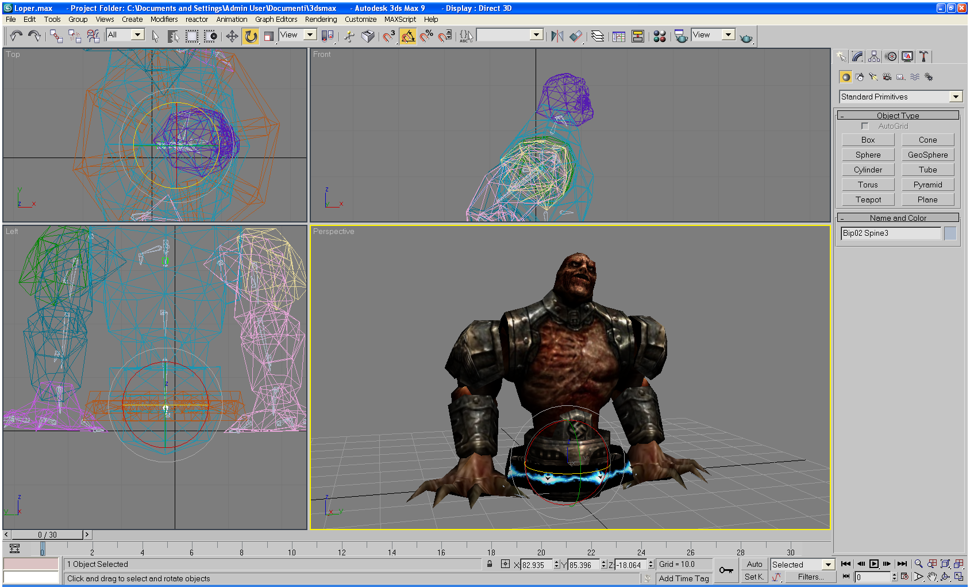Click the Redo arrow icon
The height and width of the screenshot is (587, 970).
coord(34,36)
